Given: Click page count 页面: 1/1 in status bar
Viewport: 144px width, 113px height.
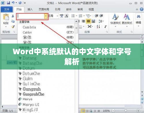Looking at the screenshot, I should 8,111.
